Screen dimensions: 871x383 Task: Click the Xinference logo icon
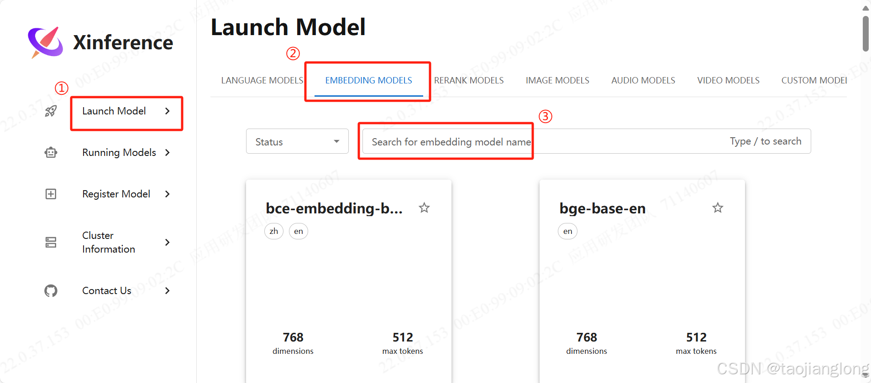(x=46, y=42)
